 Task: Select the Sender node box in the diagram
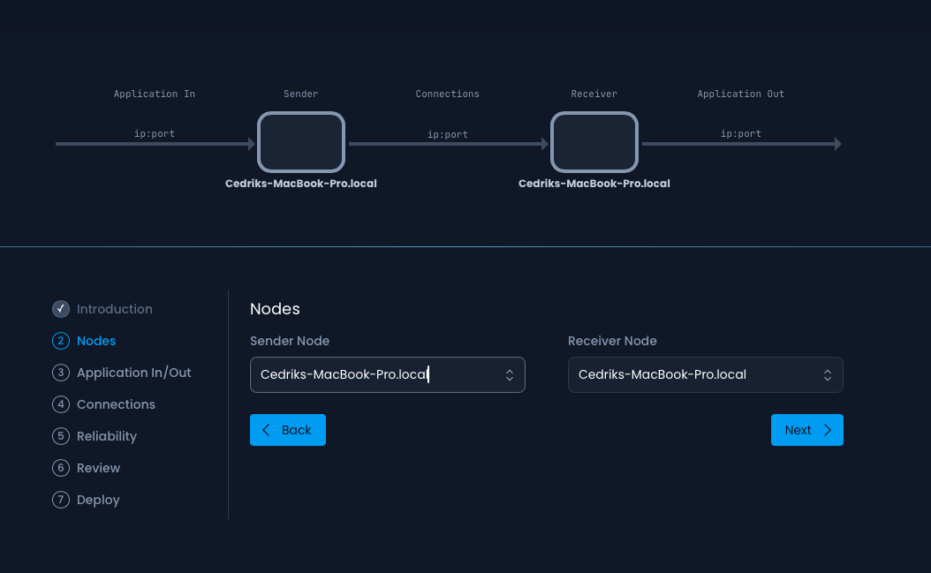[301, 142]
